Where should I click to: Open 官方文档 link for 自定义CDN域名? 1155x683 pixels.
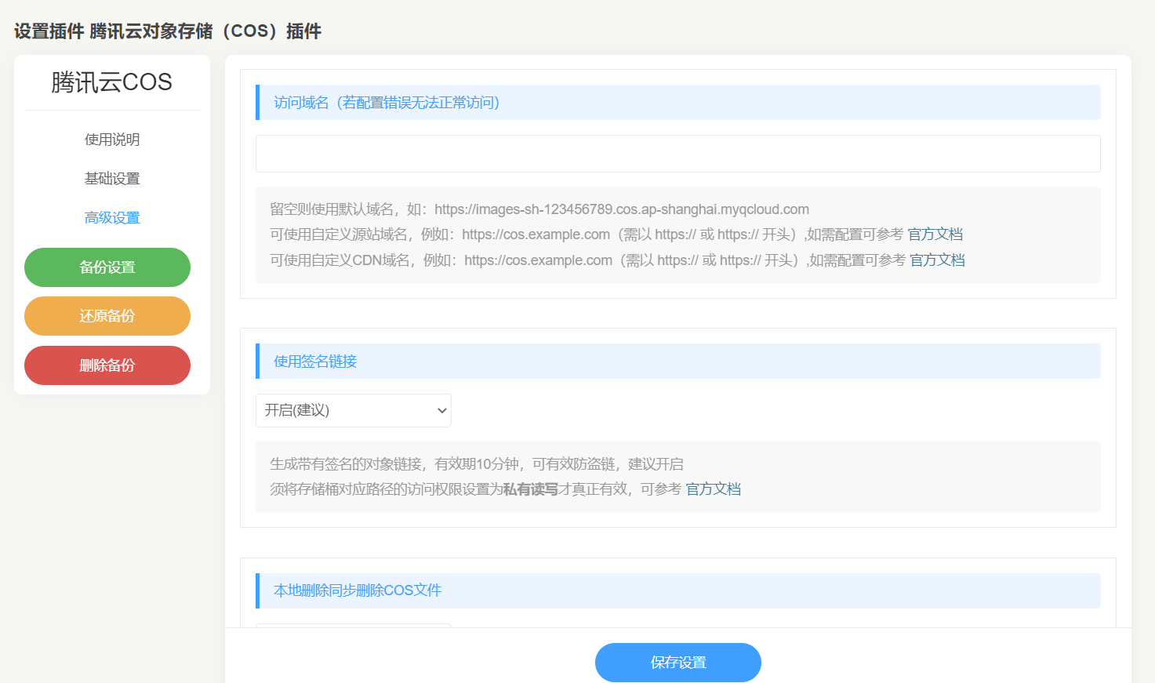pos(938,260)
